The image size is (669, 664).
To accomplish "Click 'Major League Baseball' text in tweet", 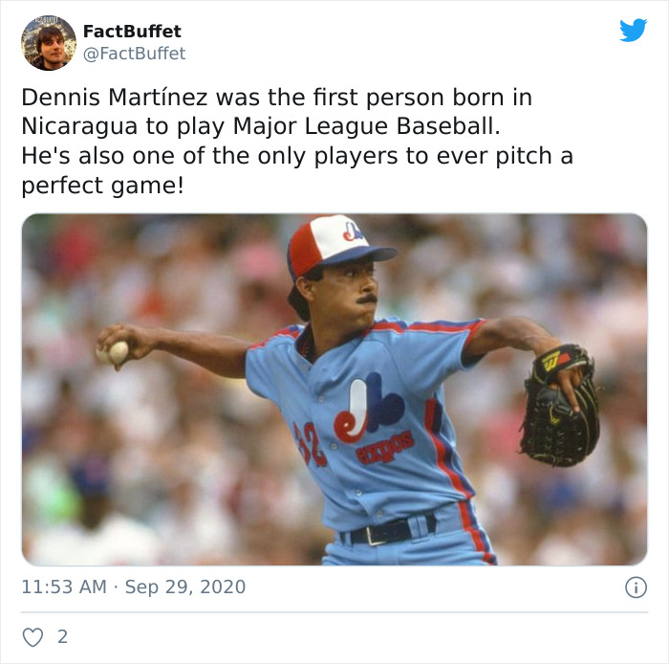I will [366, 126].
